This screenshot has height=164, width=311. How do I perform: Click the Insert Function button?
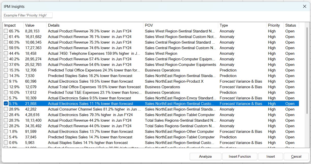[240, 156]
